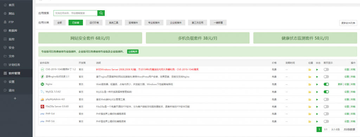Viewport: 360px width, 137px height.
Task: Click status play icon for Nginx
Action: [x=317, y=84]
